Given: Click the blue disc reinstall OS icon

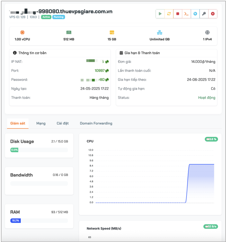Looking at the screenshot, I should (x=195, y=14).
